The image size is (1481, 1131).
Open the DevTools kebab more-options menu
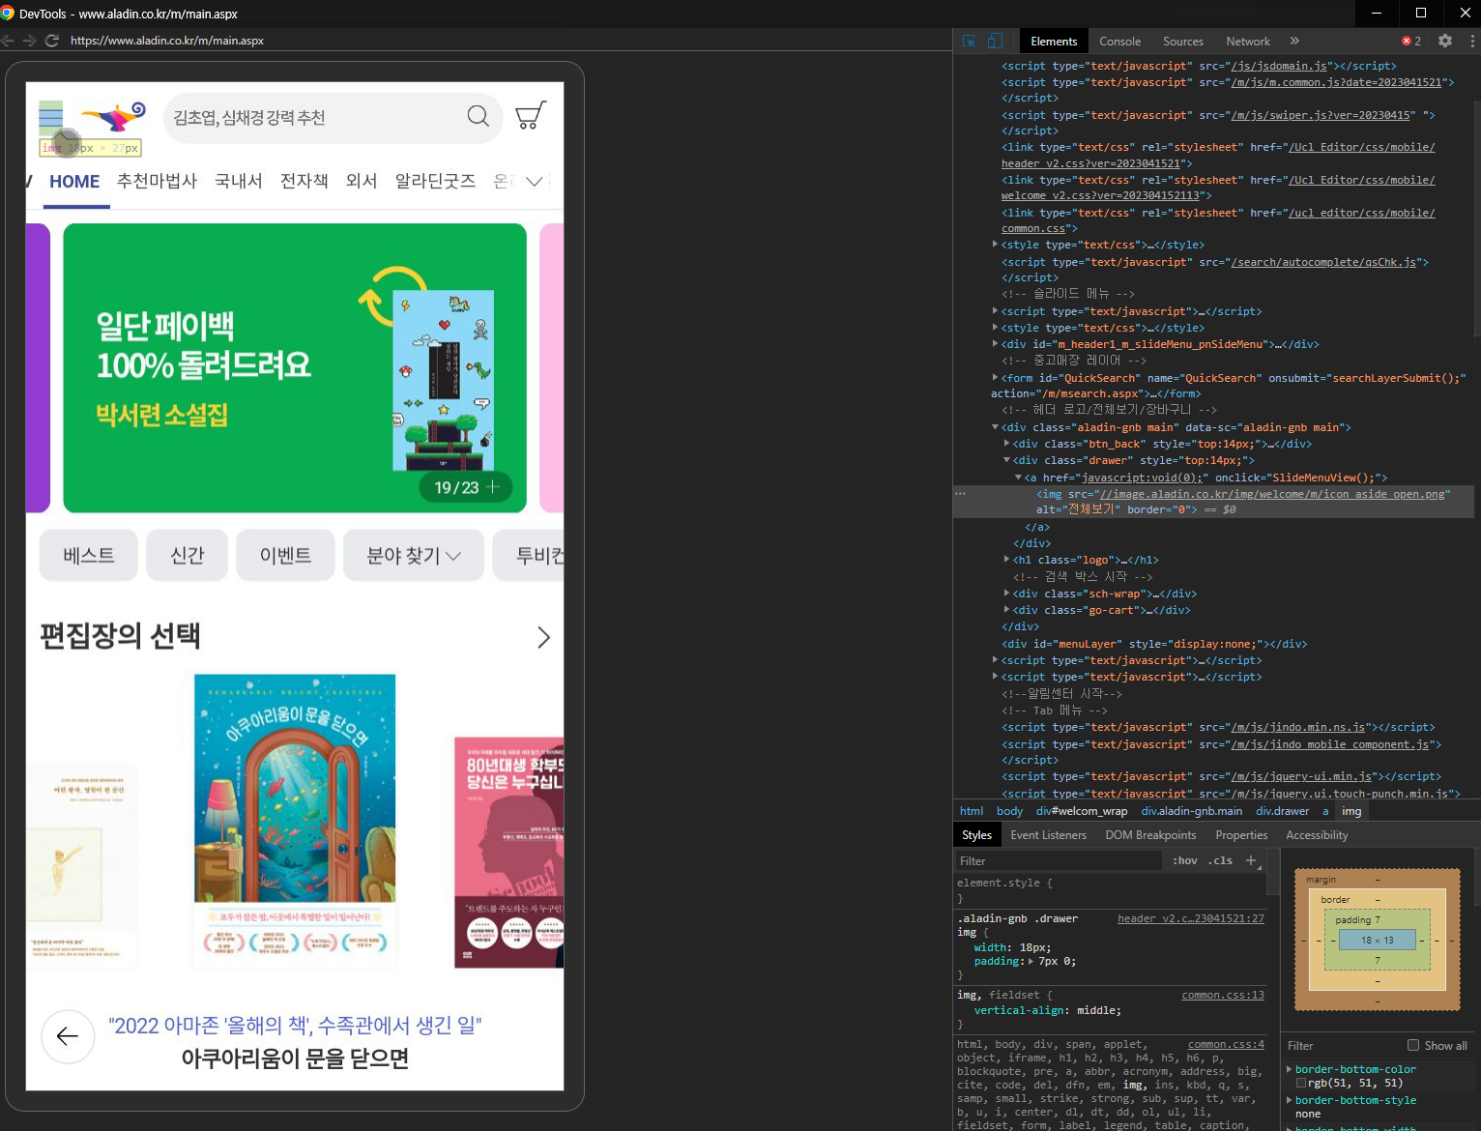pos(1472,41)
